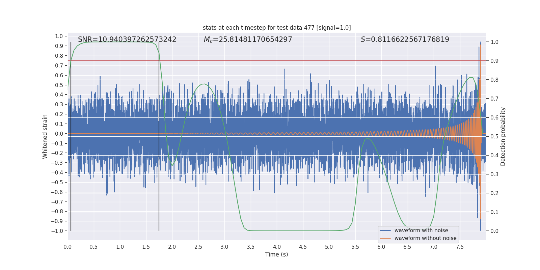The image size is (540, 270).
Task: Click the 4.0 tick on the Time axis
Action: tap(277, 247)
